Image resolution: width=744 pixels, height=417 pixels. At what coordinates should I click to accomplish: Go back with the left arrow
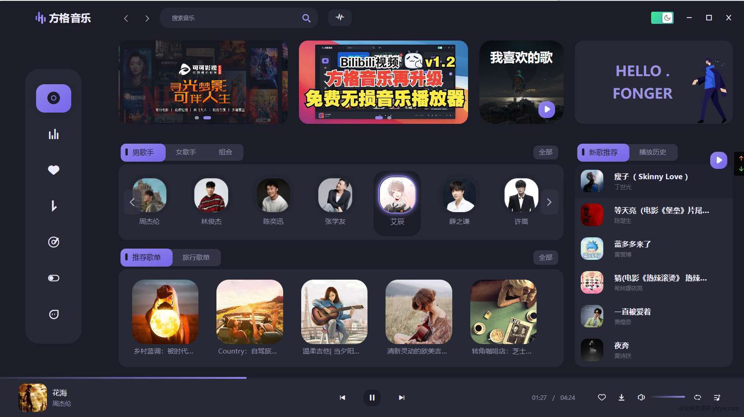(x=126, y=18)
